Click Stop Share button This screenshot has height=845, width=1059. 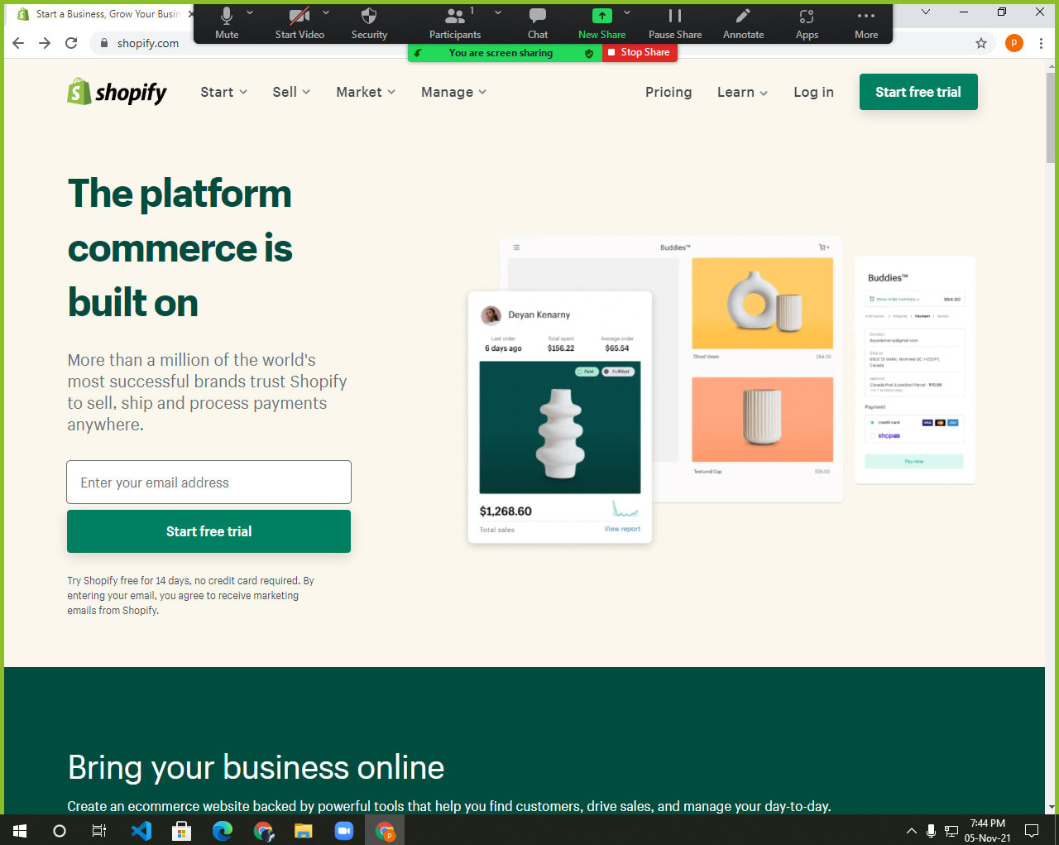click(640, 52)
